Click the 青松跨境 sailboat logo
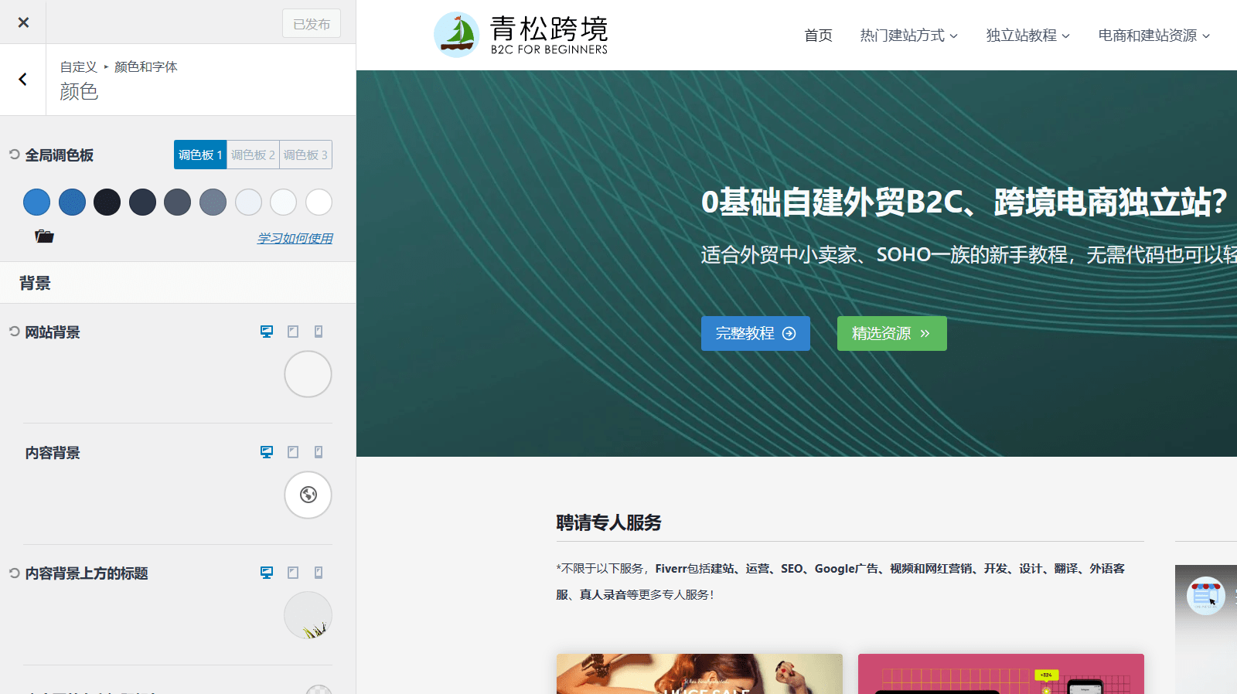Viewport: 1237px width, 694px height. click(456, 35)
